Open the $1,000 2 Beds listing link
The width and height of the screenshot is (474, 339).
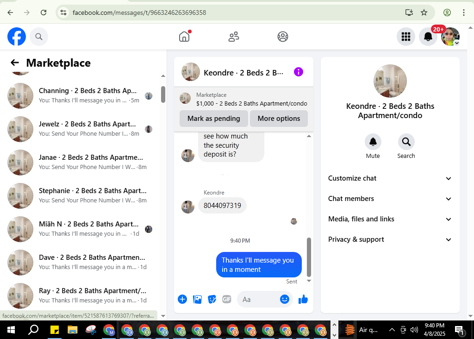pyautogui.click(x=251, y=103)
